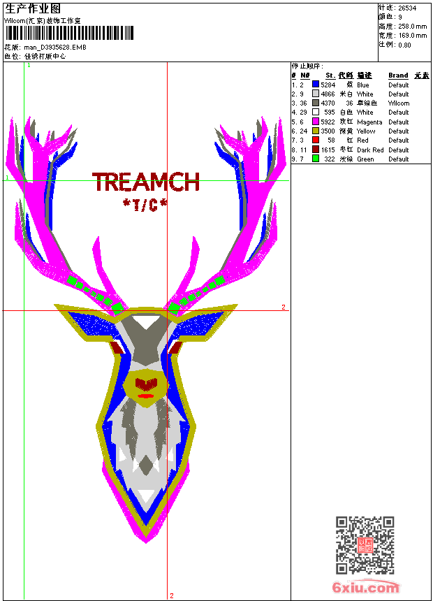This screenshot has height=601, width=433.
Task: Select the TREAMCH lettering in the design
Action: (146, 183)
